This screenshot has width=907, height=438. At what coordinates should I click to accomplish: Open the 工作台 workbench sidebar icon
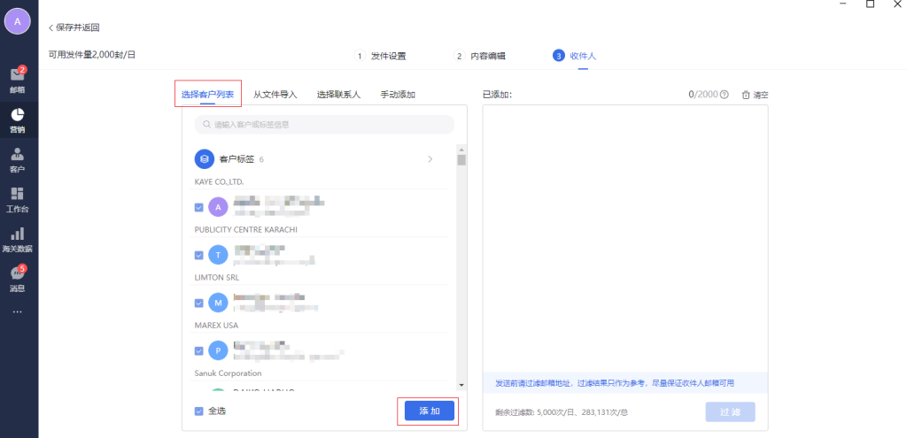pyautogui.click(x=18, y=199)
